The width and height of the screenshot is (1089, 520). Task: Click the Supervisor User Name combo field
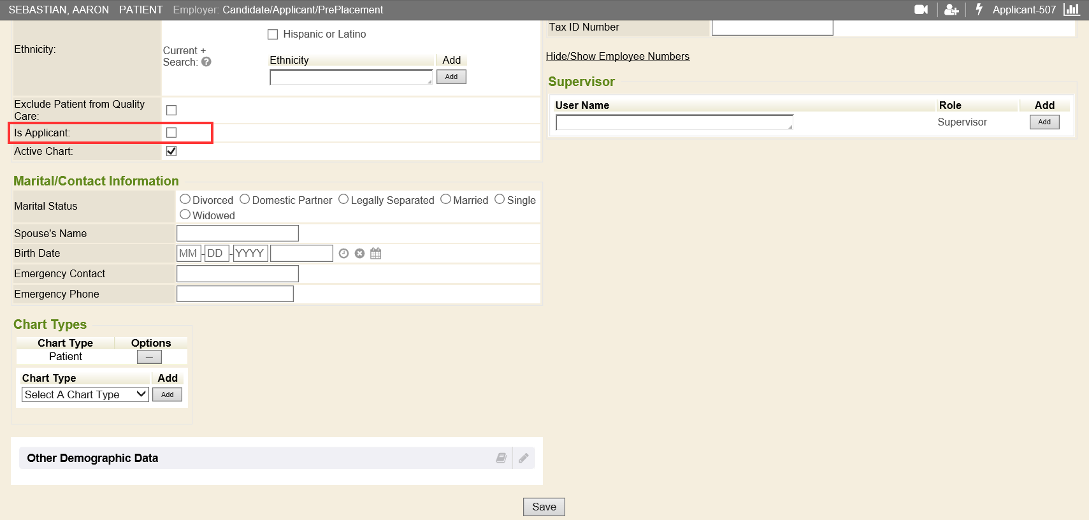(674, 122)
